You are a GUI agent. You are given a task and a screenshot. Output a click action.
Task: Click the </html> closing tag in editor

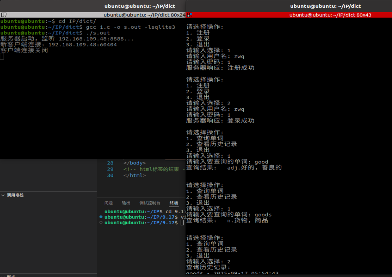134,176
